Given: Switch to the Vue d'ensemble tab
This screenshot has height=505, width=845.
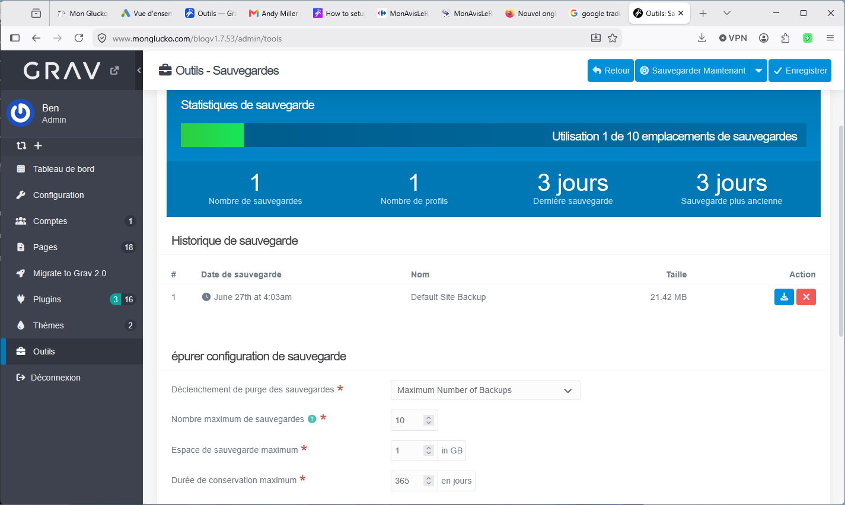Looking at the screenshot, I should pos(146,13).
